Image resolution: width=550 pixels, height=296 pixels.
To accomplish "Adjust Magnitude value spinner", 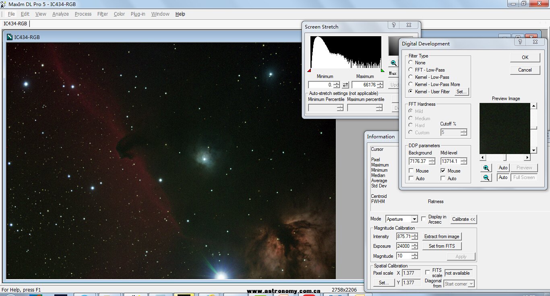I will [x=415, y=256].
